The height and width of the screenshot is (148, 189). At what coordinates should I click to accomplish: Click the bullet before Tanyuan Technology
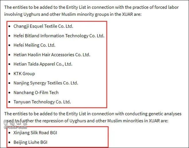(9, 102)
